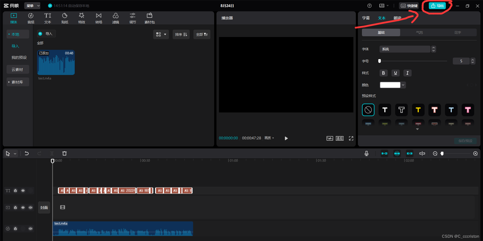This screenshot has height=241, width=483.
Task: Open the 特效 effects panel
Action: click(82, 18)
